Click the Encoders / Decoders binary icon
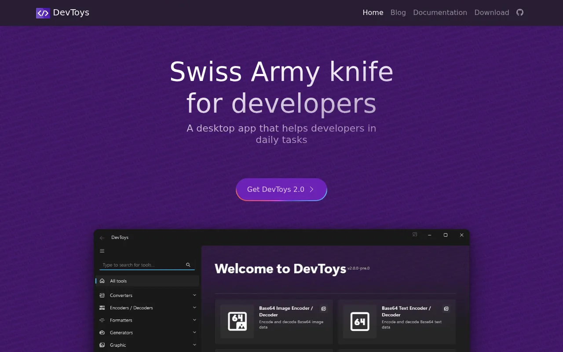Viewport: 563px width, 352px height. (x=102, y=308)
